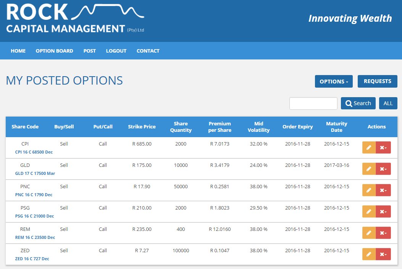
Task: Open POST menu item
Action: (x=89, y=51)
